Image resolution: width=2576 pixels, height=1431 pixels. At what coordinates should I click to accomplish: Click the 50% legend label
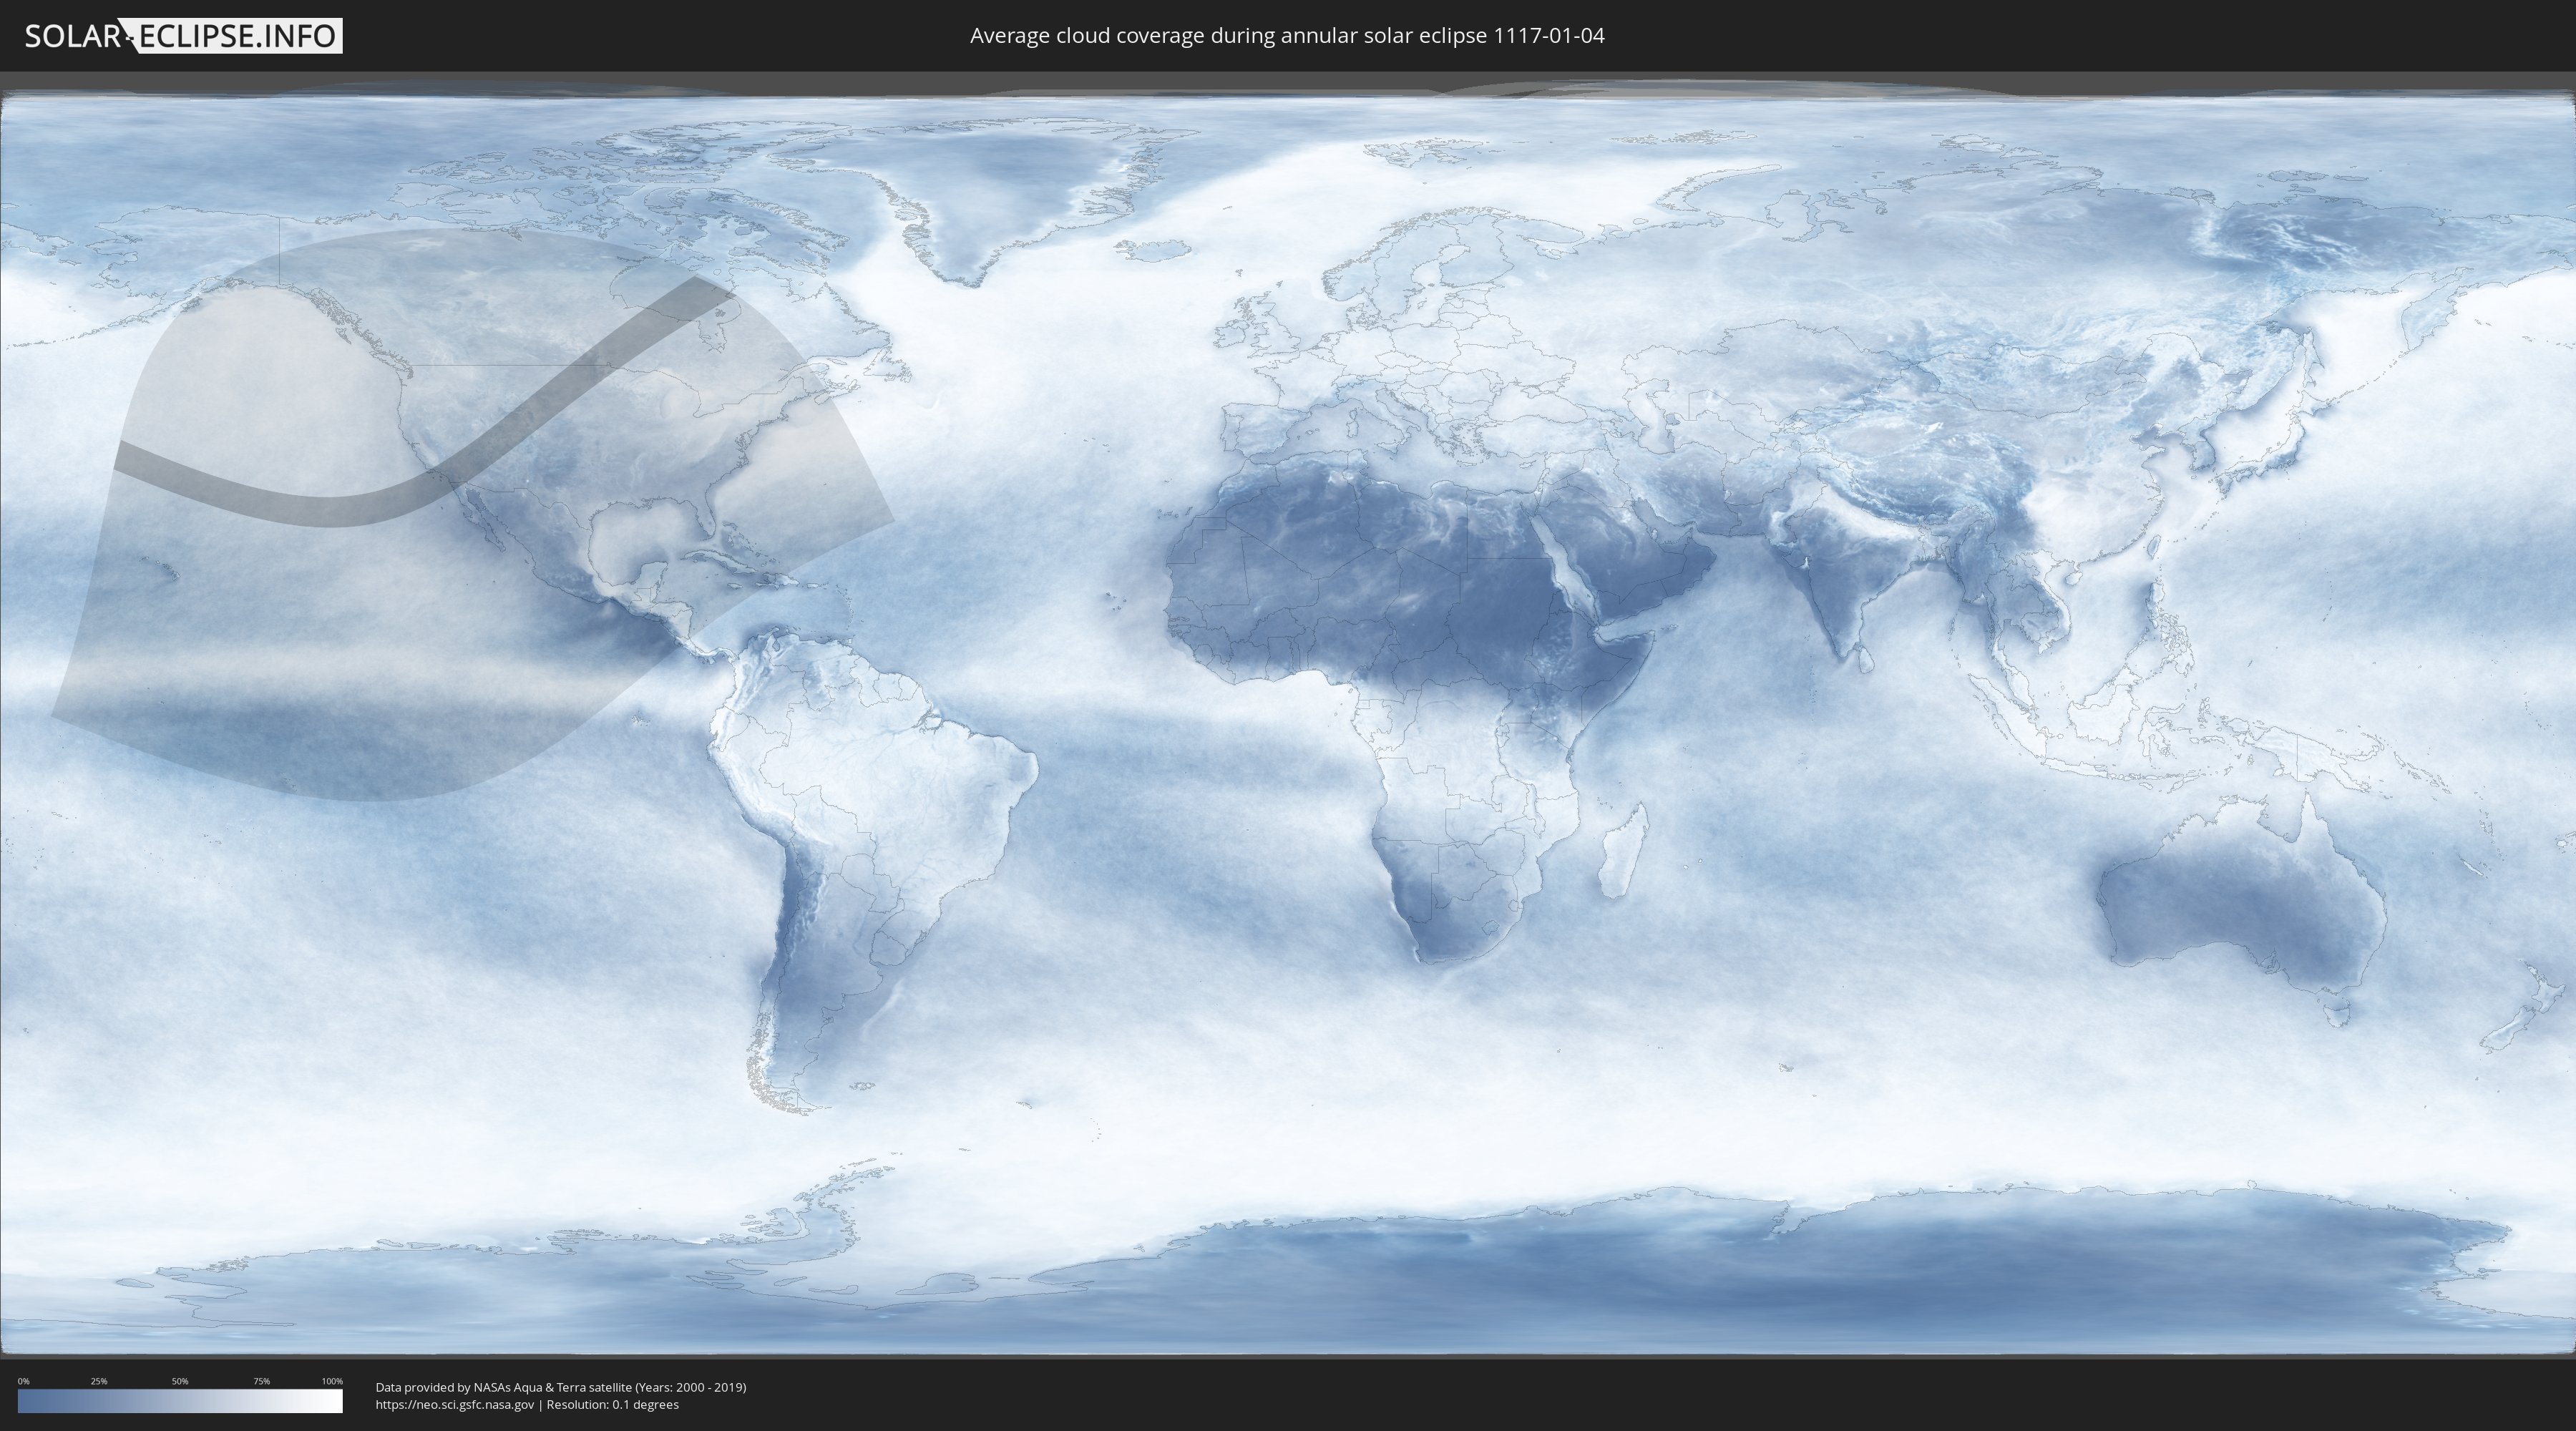pos(180,1381)
